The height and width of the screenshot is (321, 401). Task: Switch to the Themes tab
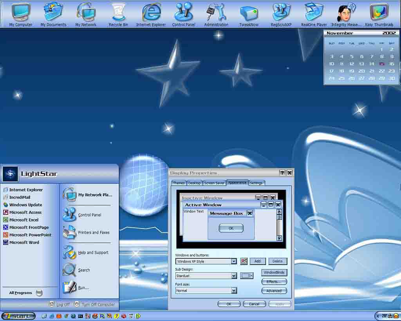(x=179, y=183)
